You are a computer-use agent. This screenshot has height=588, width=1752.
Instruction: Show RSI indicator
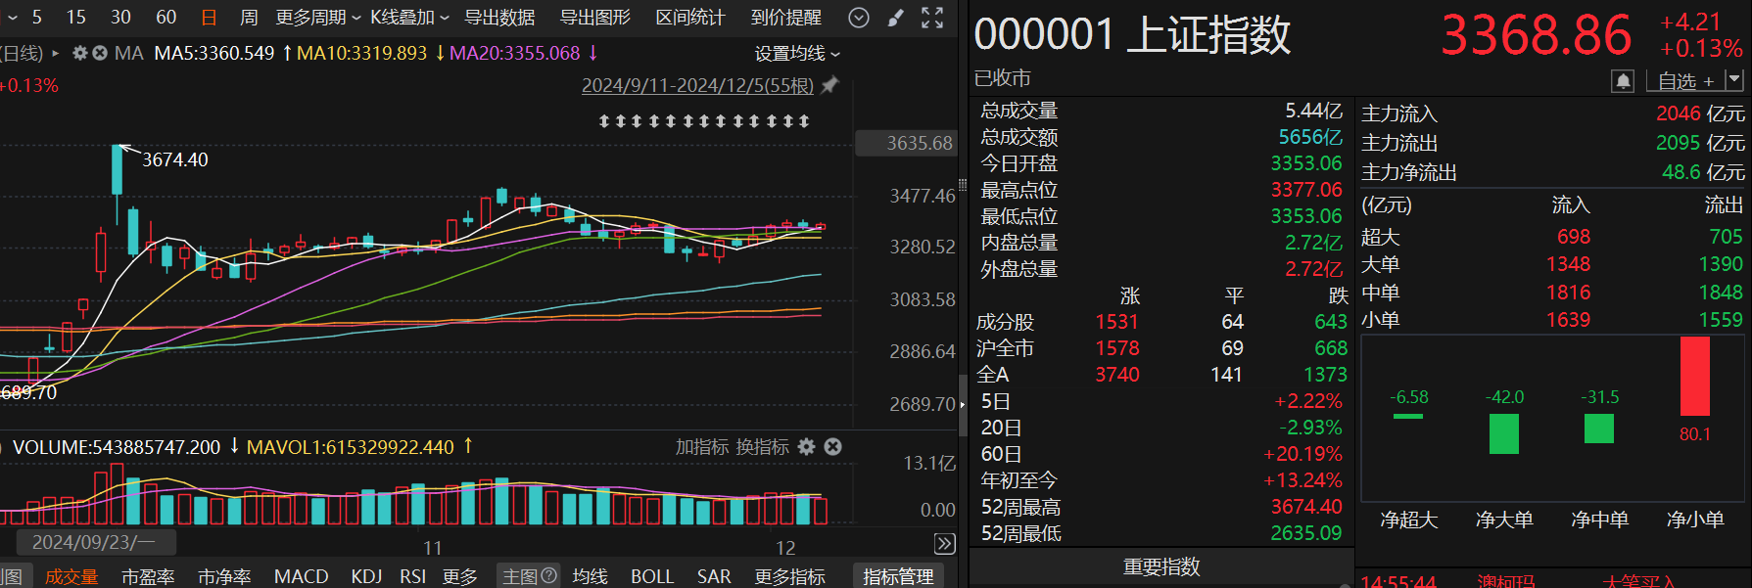point(412,576)
